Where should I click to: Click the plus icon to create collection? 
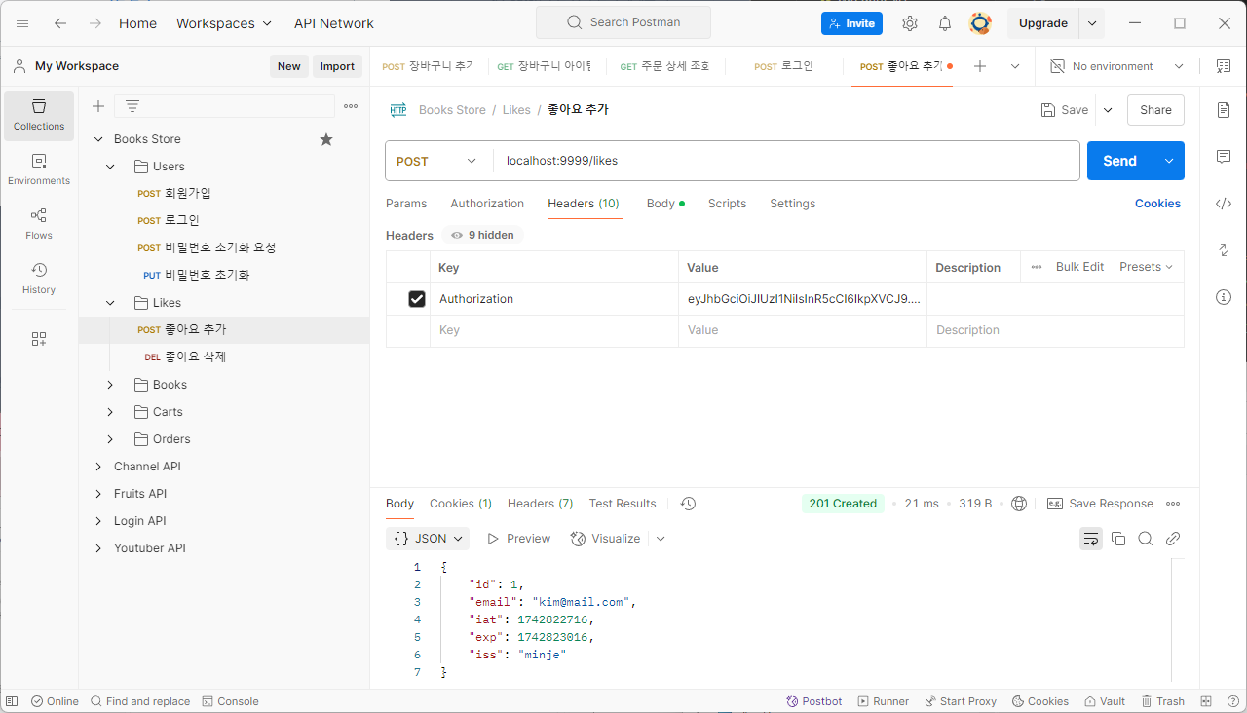(x=97, y=106)
